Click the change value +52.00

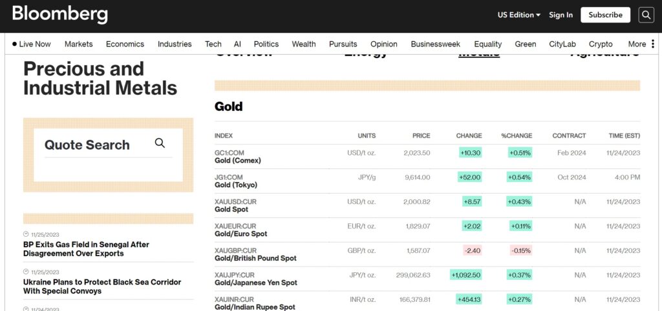click(x=470, y=177)
